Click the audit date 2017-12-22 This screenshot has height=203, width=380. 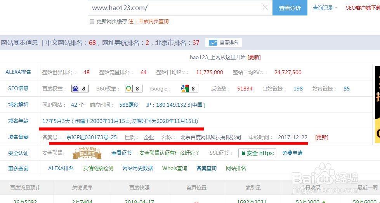pyautogui.click(x=293, y=137)
